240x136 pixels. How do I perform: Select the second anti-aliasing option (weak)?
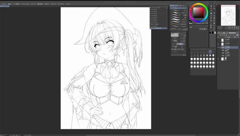click(x=179, y=44)
